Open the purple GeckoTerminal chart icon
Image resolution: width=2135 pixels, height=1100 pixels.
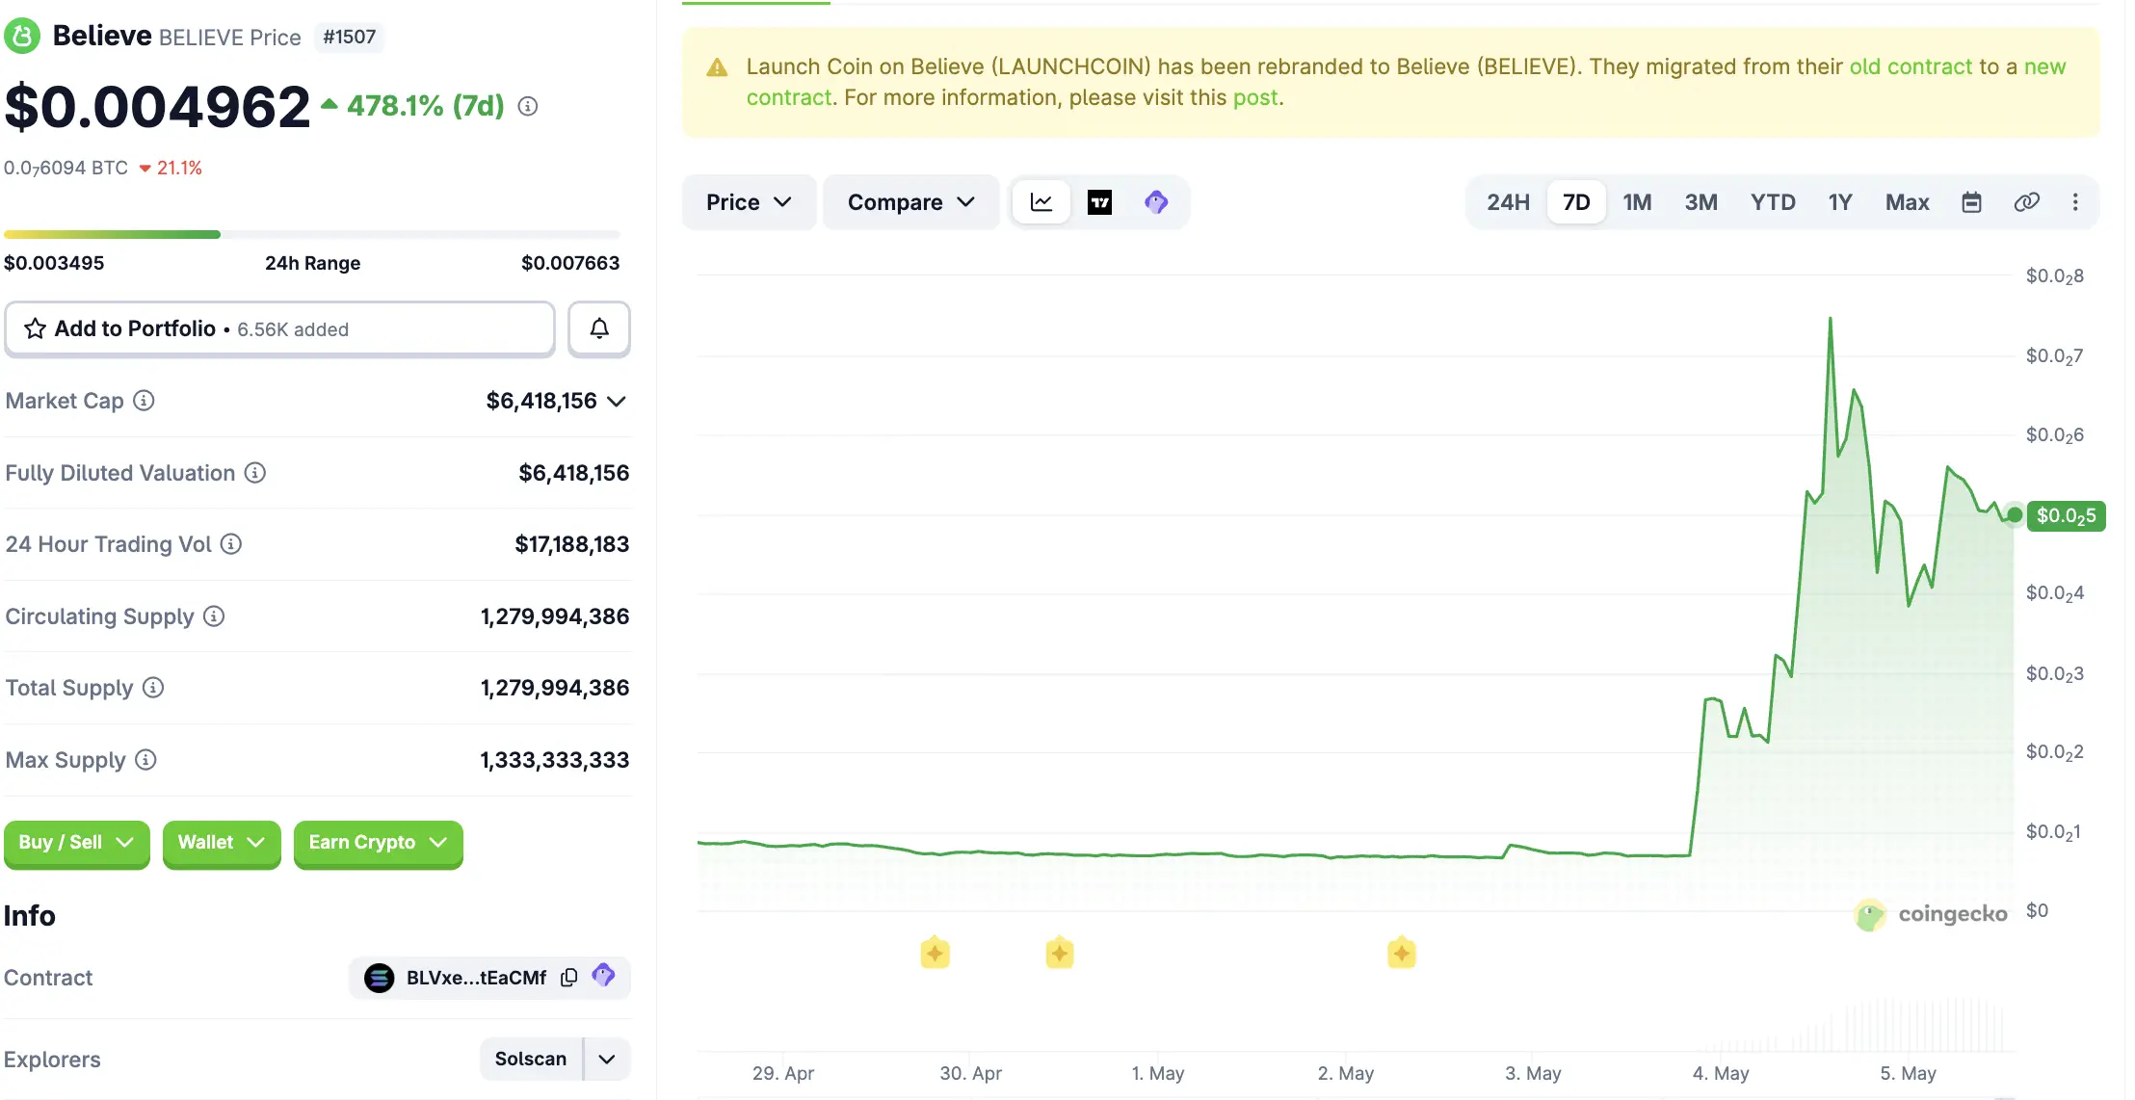coord(1156,202)
